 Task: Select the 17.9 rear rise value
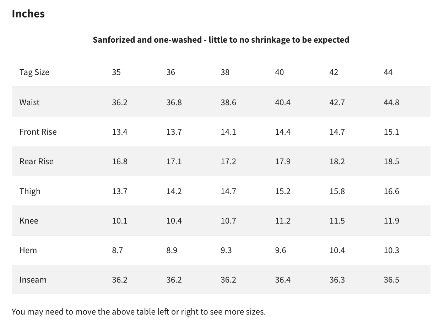pos(283,161)
